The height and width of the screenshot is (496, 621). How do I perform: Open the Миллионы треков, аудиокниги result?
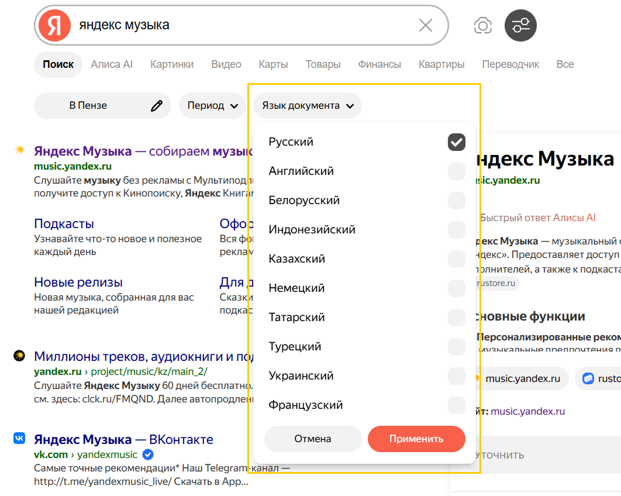(x=143, y=356)
